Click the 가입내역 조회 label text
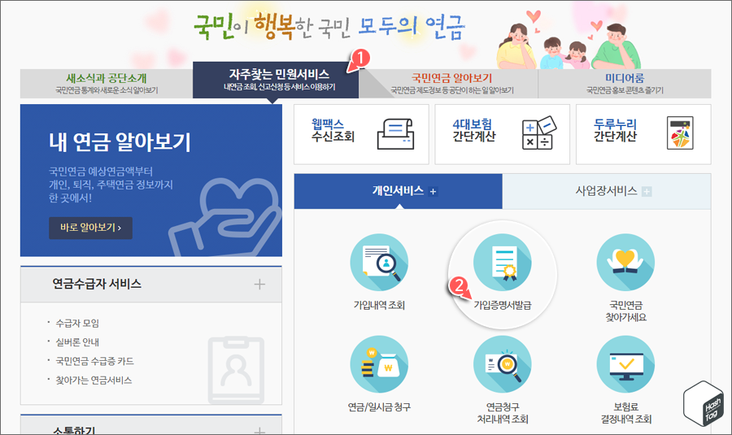 click(x=379, y=305)
